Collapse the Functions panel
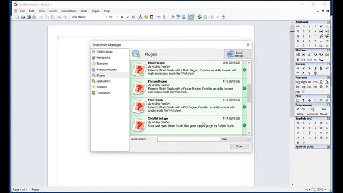This screenshot has height=193, width=343. pos(328,77)
